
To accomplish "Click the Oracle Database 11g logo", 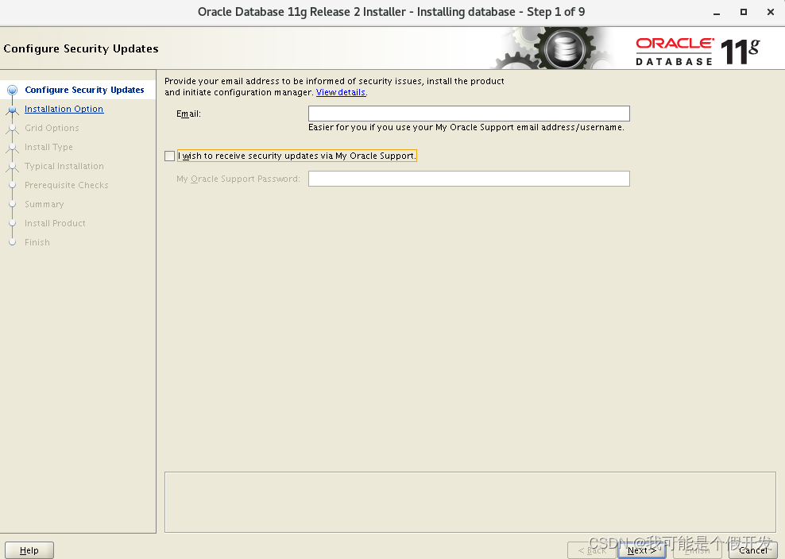I will point(698,52).
